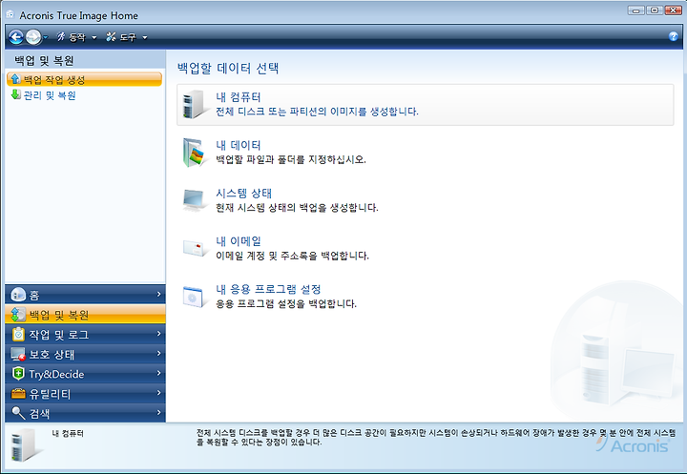The height and width of the screenshot is (474, 687).
Task: Open Help via the question mark icon
Action: (674, 36)
